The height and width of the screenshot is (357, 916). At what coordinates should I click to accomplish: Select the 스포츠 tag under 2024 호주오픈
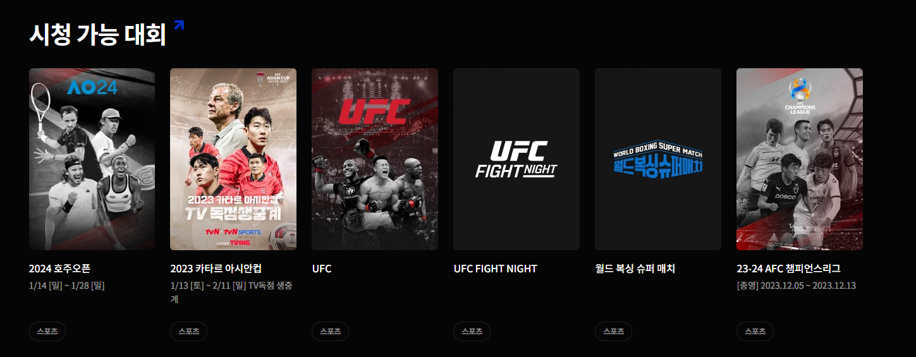tap(47, 331)
